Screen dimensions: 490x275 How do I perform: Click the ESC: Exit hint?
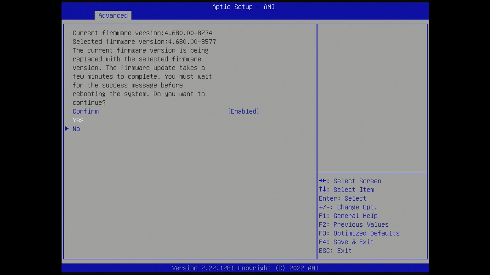click(x=335, y=251)
